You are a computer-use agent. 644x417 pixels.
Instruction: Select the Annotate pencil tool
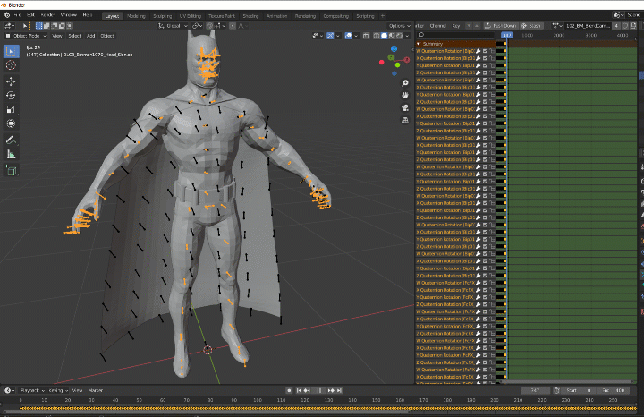[12, 140]
